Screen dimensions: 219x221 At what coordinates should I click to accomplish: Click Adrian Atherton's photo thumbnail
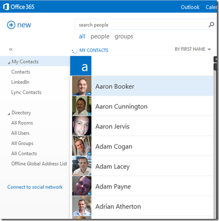pos(82,206)
